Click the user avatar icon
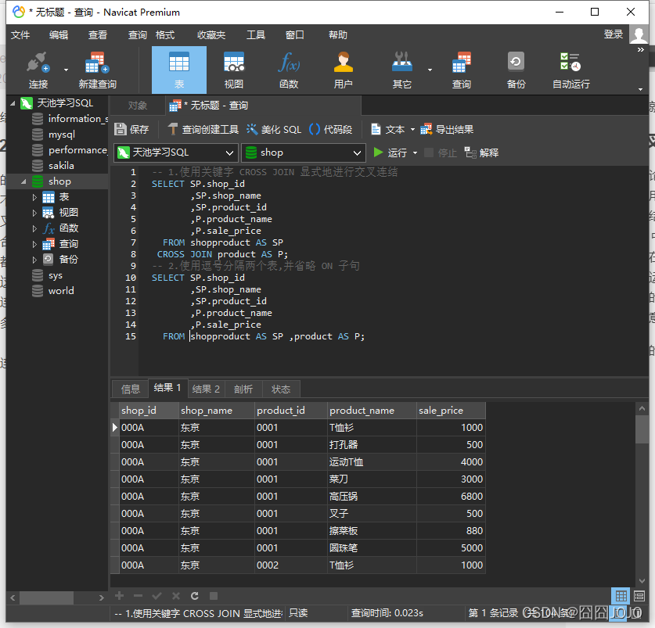Image resolution: width=655 pixels, height=628 pixels. 639,34
